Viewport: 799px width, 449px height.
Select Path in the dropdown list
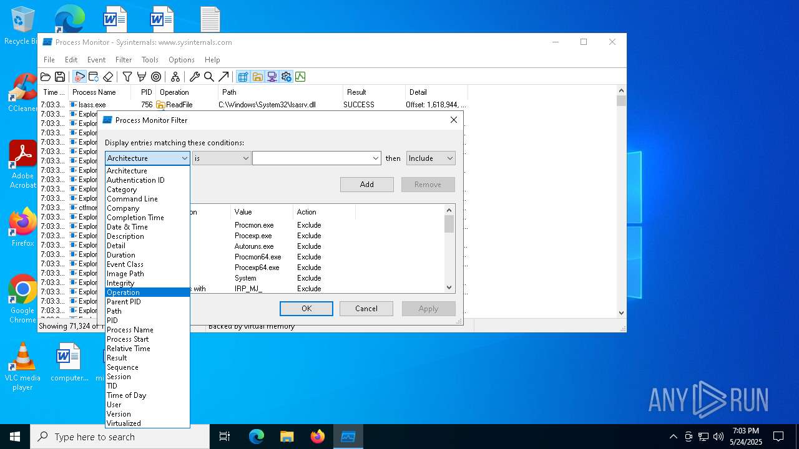pos(147,311)
